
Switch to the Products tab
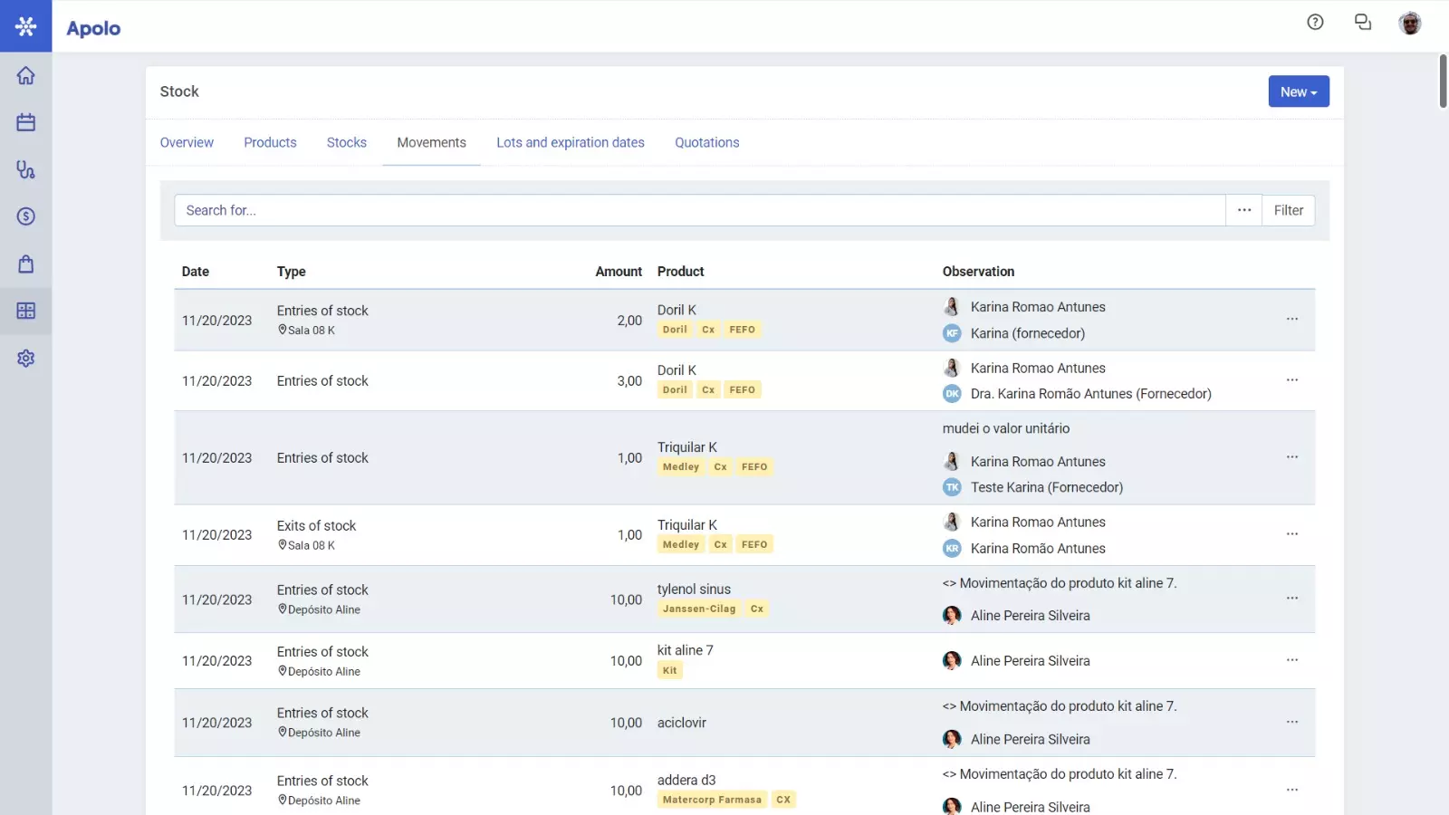tap(270, 142)
